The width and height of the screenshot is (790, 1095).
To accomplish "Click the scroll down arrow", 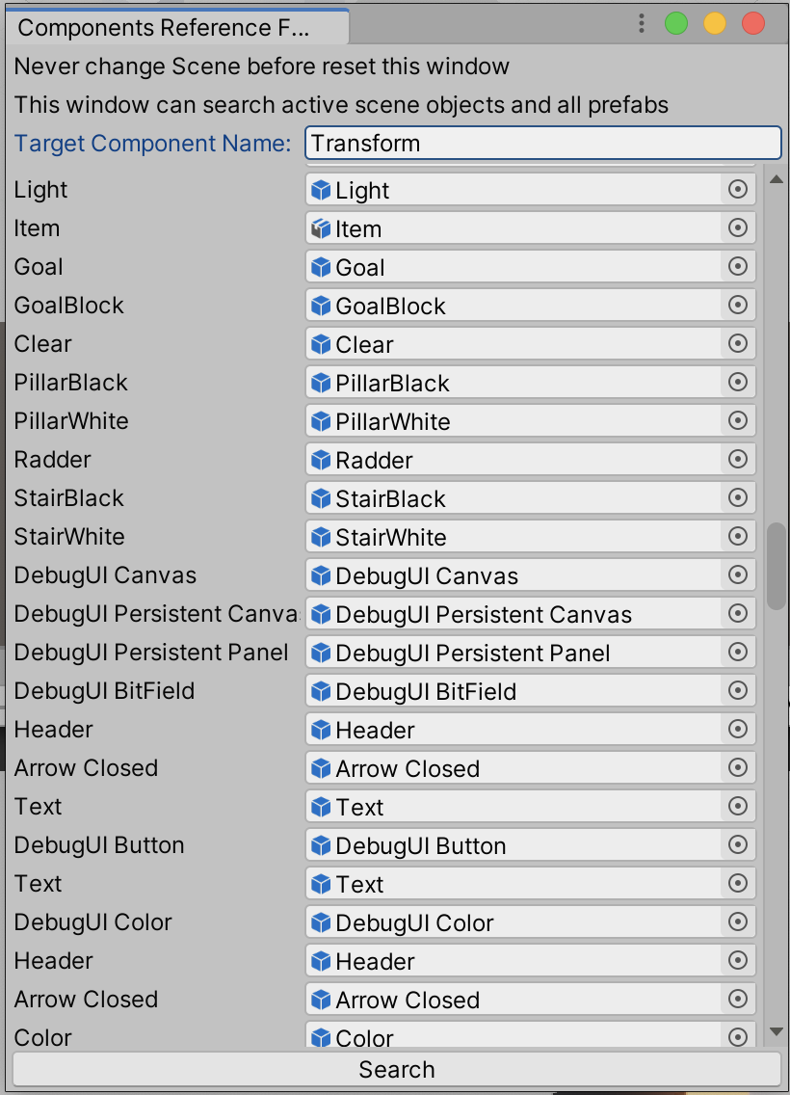I will pos(777,1031).
